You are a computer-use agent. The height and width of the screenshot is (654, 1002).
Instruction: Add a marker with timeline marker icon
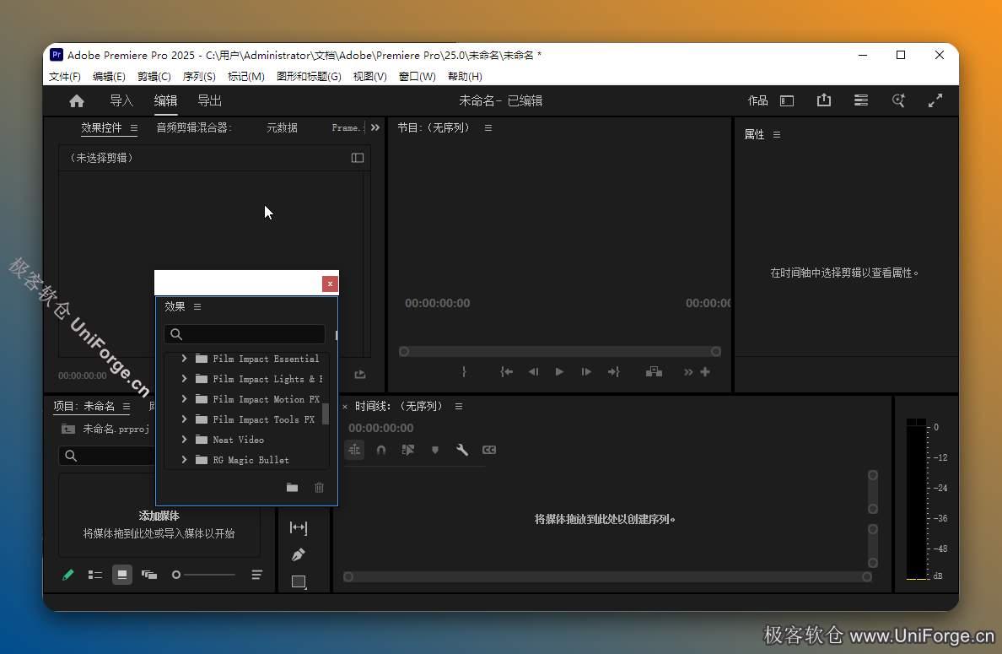pyautogui.click(x=435, y=450)
